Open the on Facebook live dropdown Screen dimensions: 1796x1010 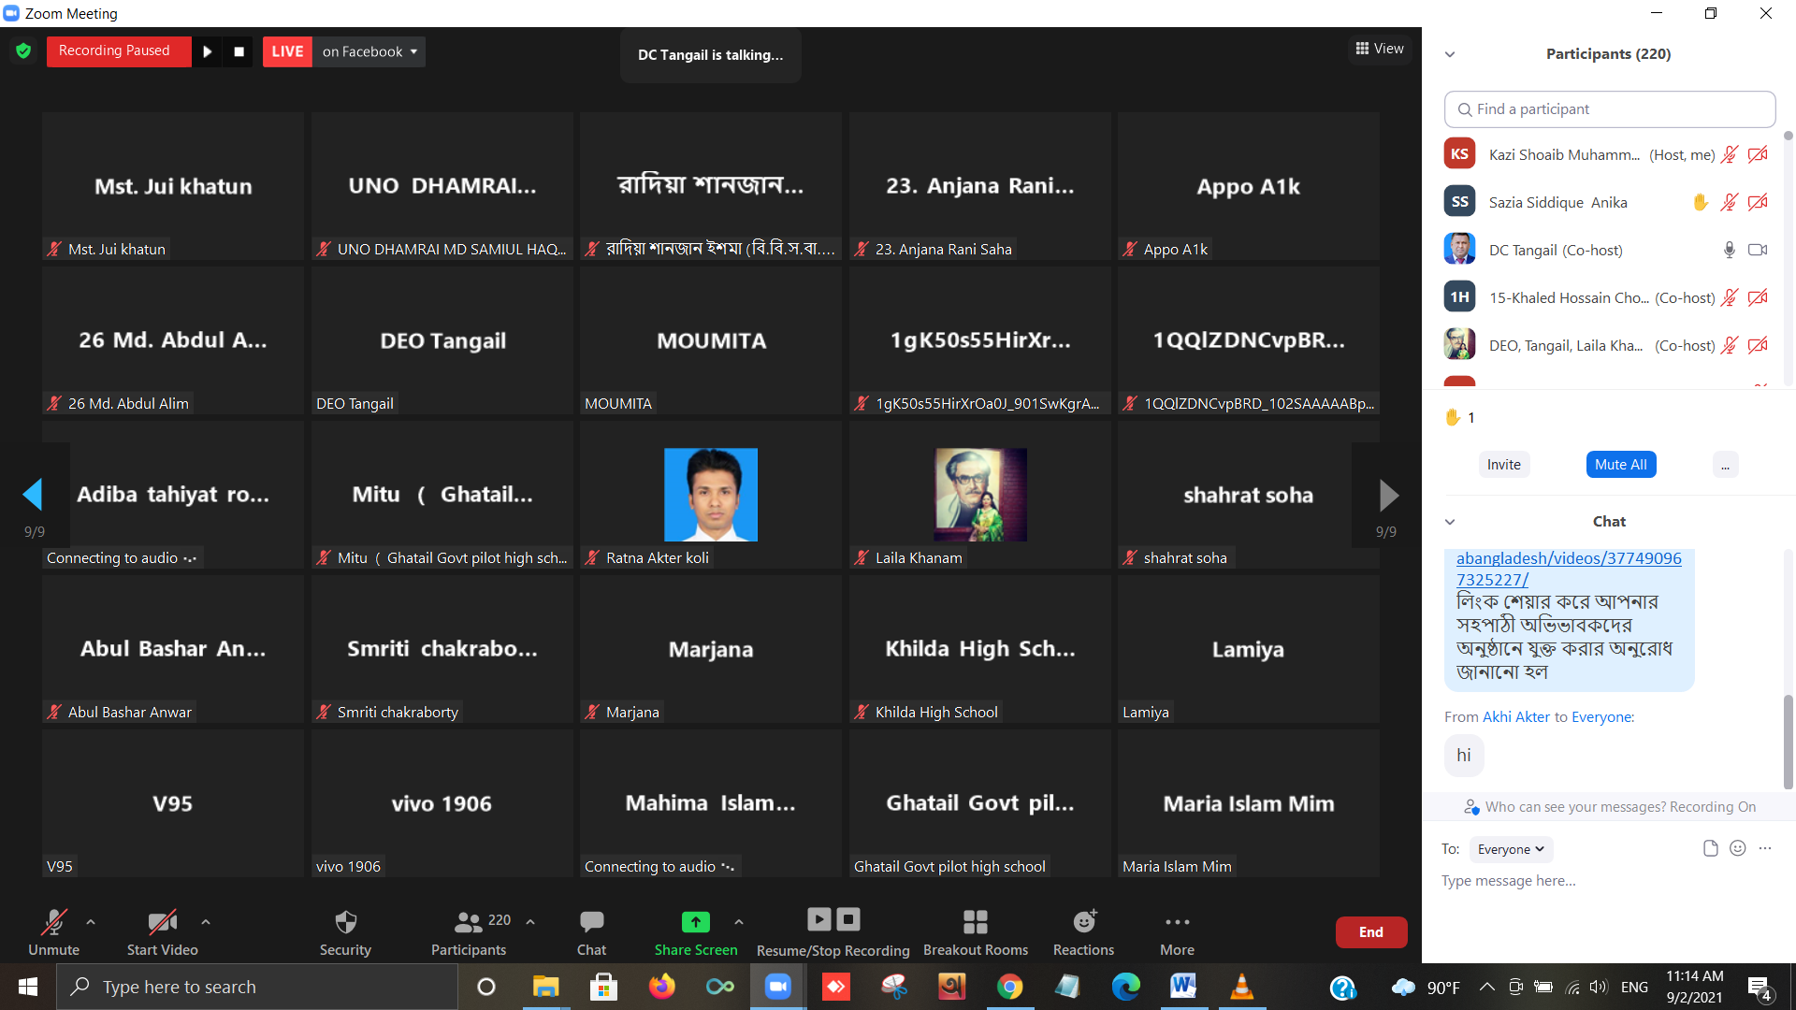tap(369, 51)
